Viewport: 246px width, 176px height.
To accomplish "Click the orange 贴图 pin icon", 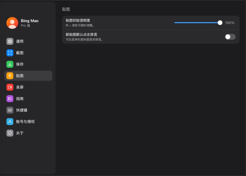I will [x=10, y=76].
